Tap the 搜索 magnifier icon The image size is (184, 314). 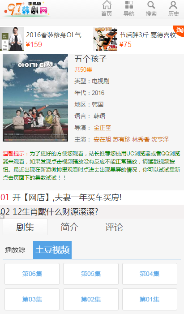[x=151, y=5]
